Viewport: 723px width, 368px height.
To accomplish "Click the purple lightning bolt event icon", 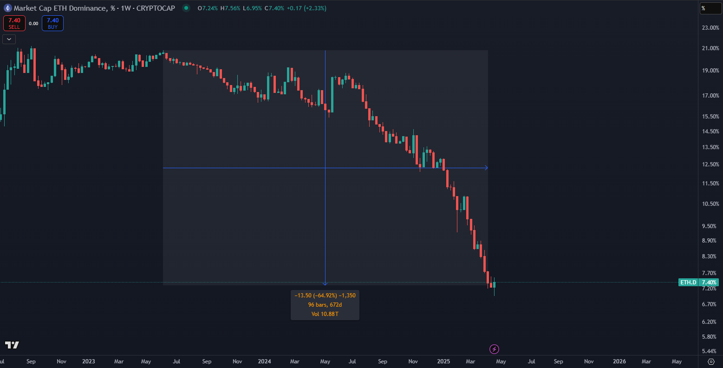I will pos(495,349).
